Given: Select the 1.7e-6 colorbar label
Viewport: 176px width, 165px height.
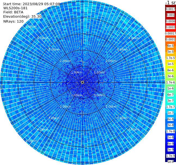Looking at the screenshot, I should [171, 82].
